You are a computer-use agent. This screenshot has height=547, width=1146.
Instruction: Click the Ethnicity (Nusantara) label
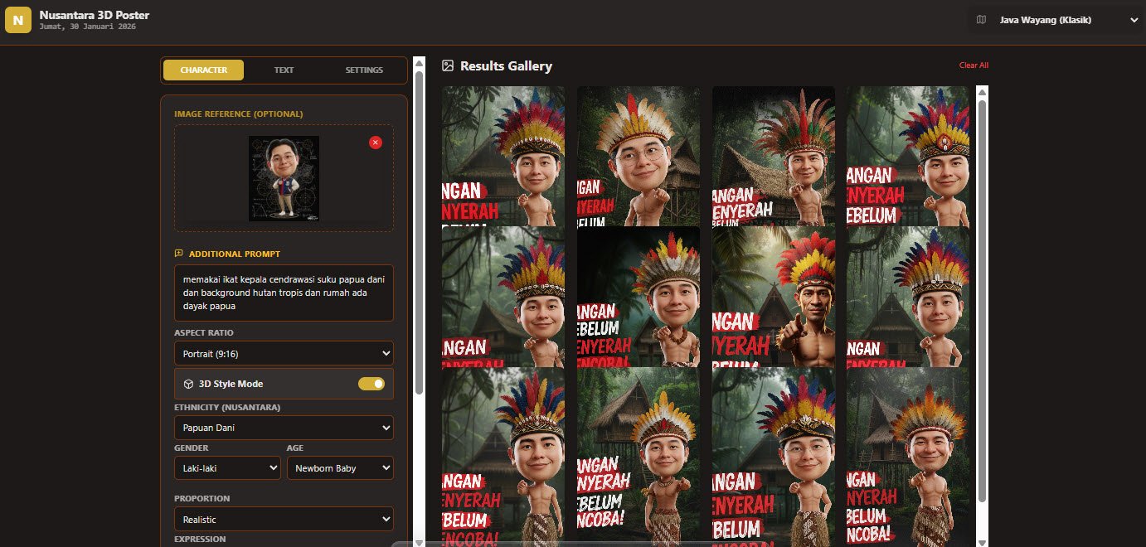227,407
